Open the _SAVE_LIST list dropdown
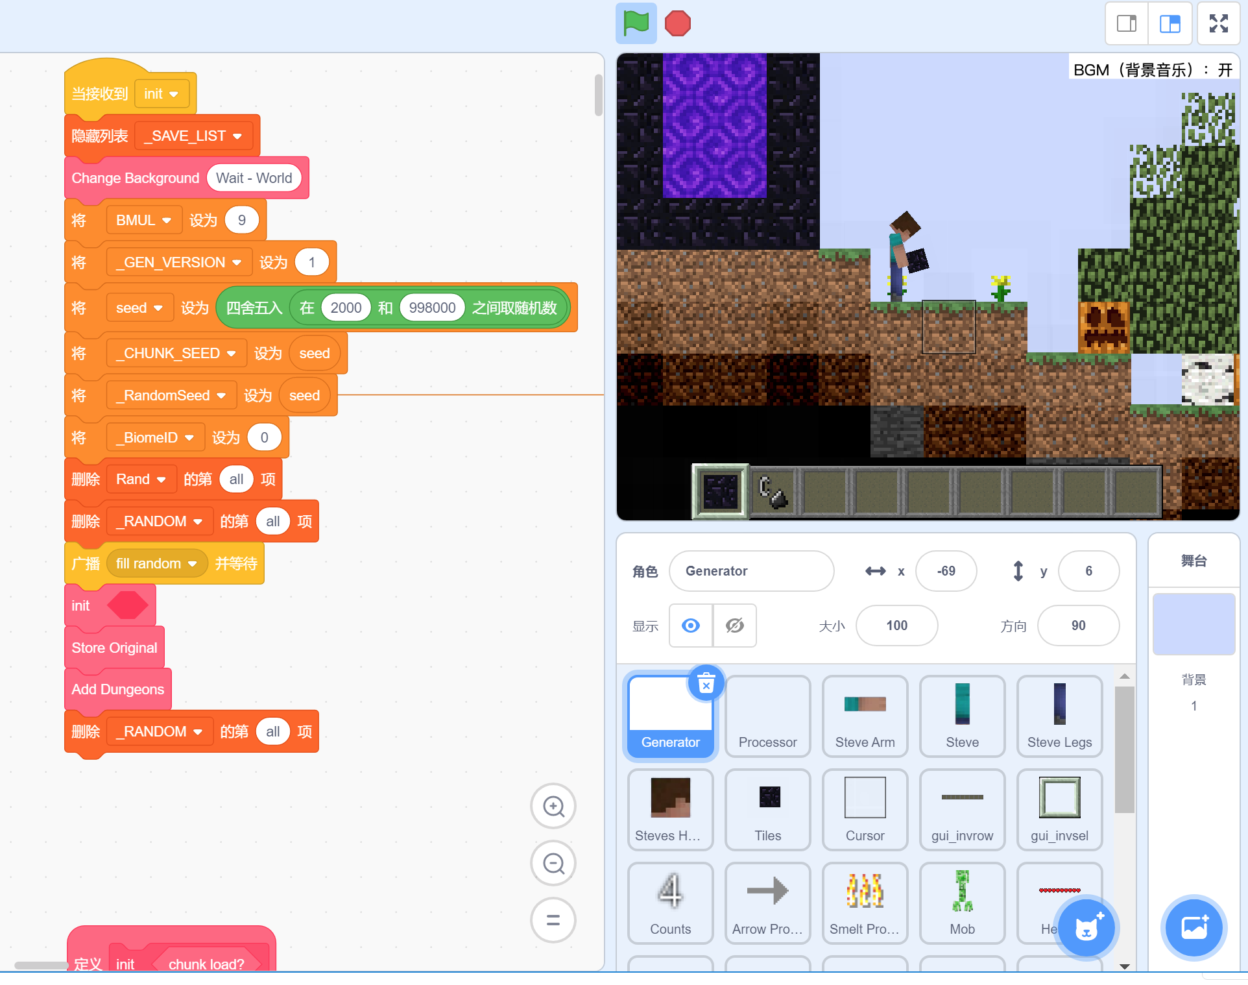 (193, 136)
